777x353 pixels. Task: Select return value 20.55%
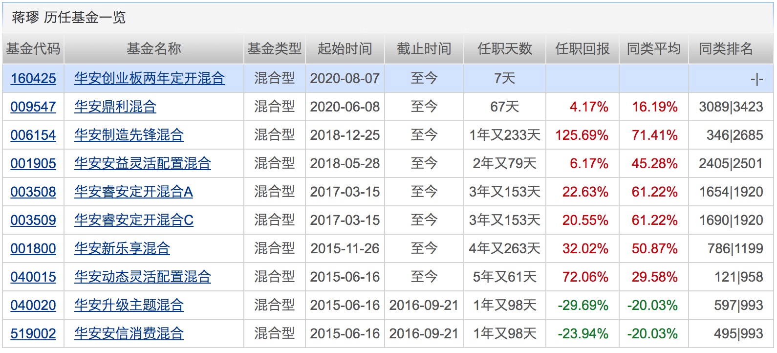585,220
